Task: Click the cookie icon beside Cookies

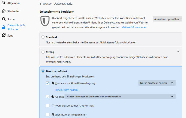Action: click(x=53, y=97)
